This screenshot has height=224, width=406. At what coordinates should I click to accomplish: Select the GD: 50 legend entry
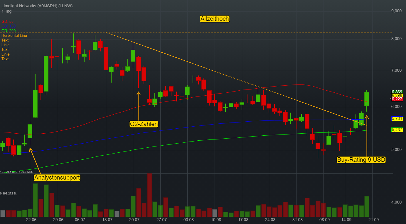click(8, 22)
